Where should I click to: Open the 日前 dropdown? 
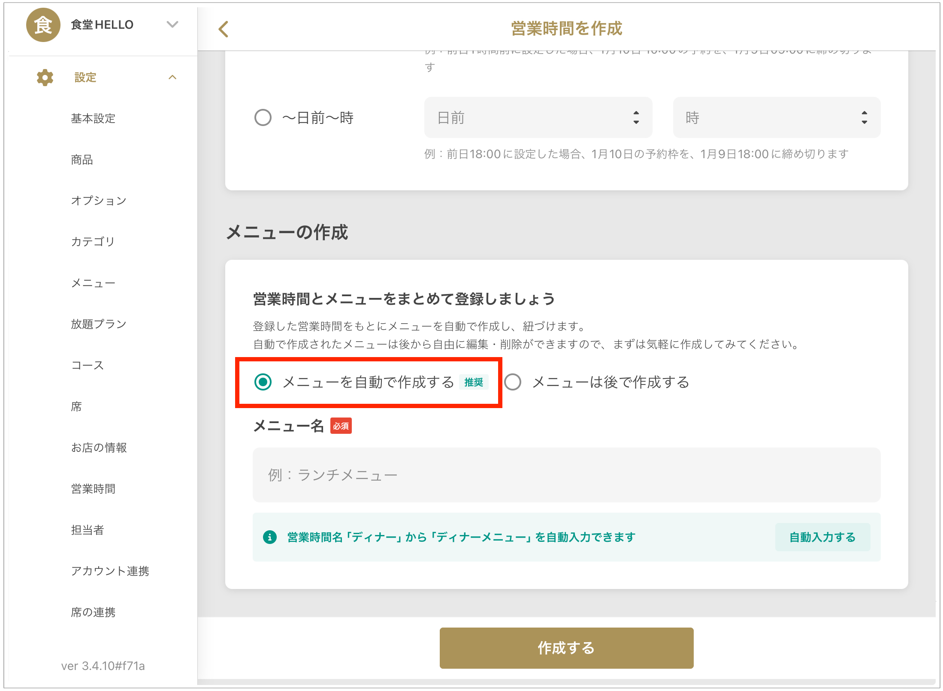pyautogui.click(x=538, y=117)
